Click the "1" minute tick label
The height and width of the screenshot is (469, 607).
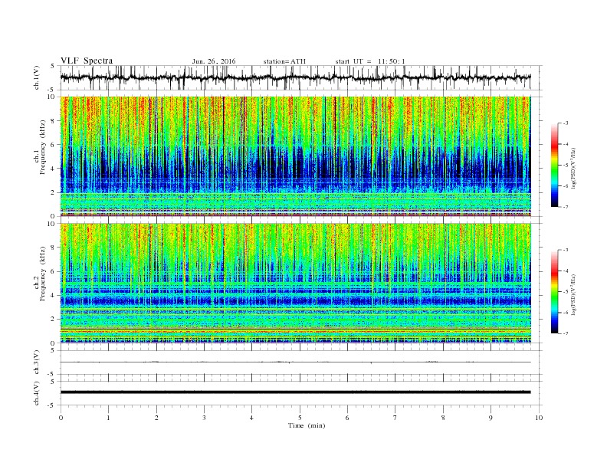point(108,418)
